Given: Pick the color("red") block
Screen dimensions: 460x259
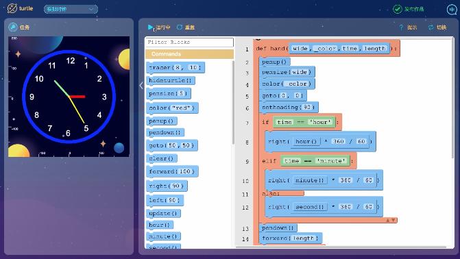Looking at the screenshot, I should [x=172, y=108].
